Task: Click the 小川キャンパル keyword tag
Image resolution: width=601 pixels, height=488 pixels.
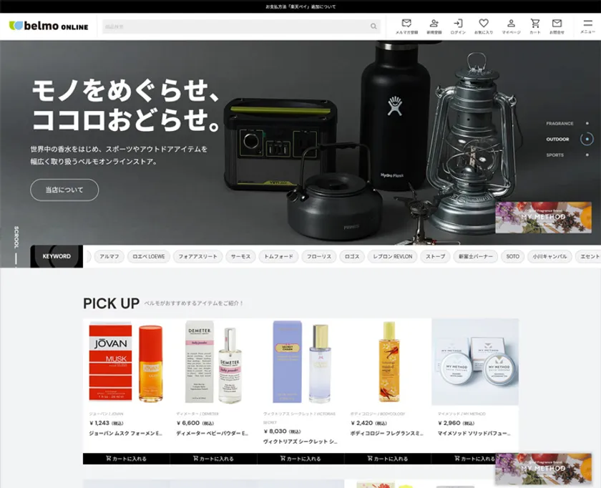Action: click(x=549, y=256)
